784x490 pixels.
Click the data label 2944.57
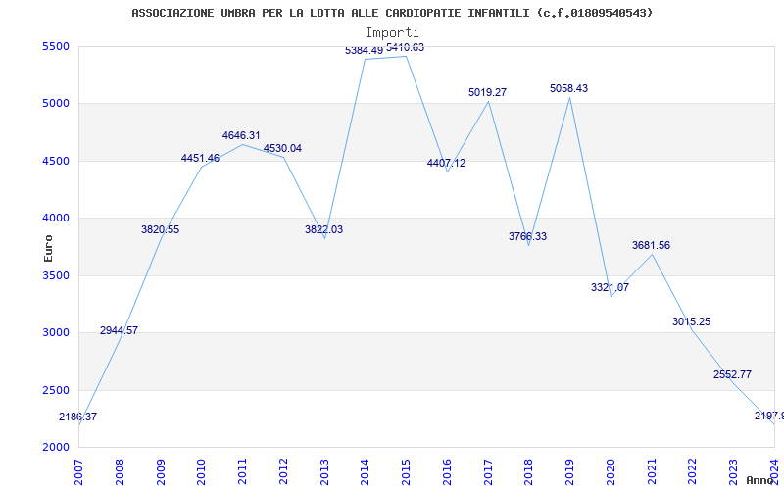tap(119, 330)
